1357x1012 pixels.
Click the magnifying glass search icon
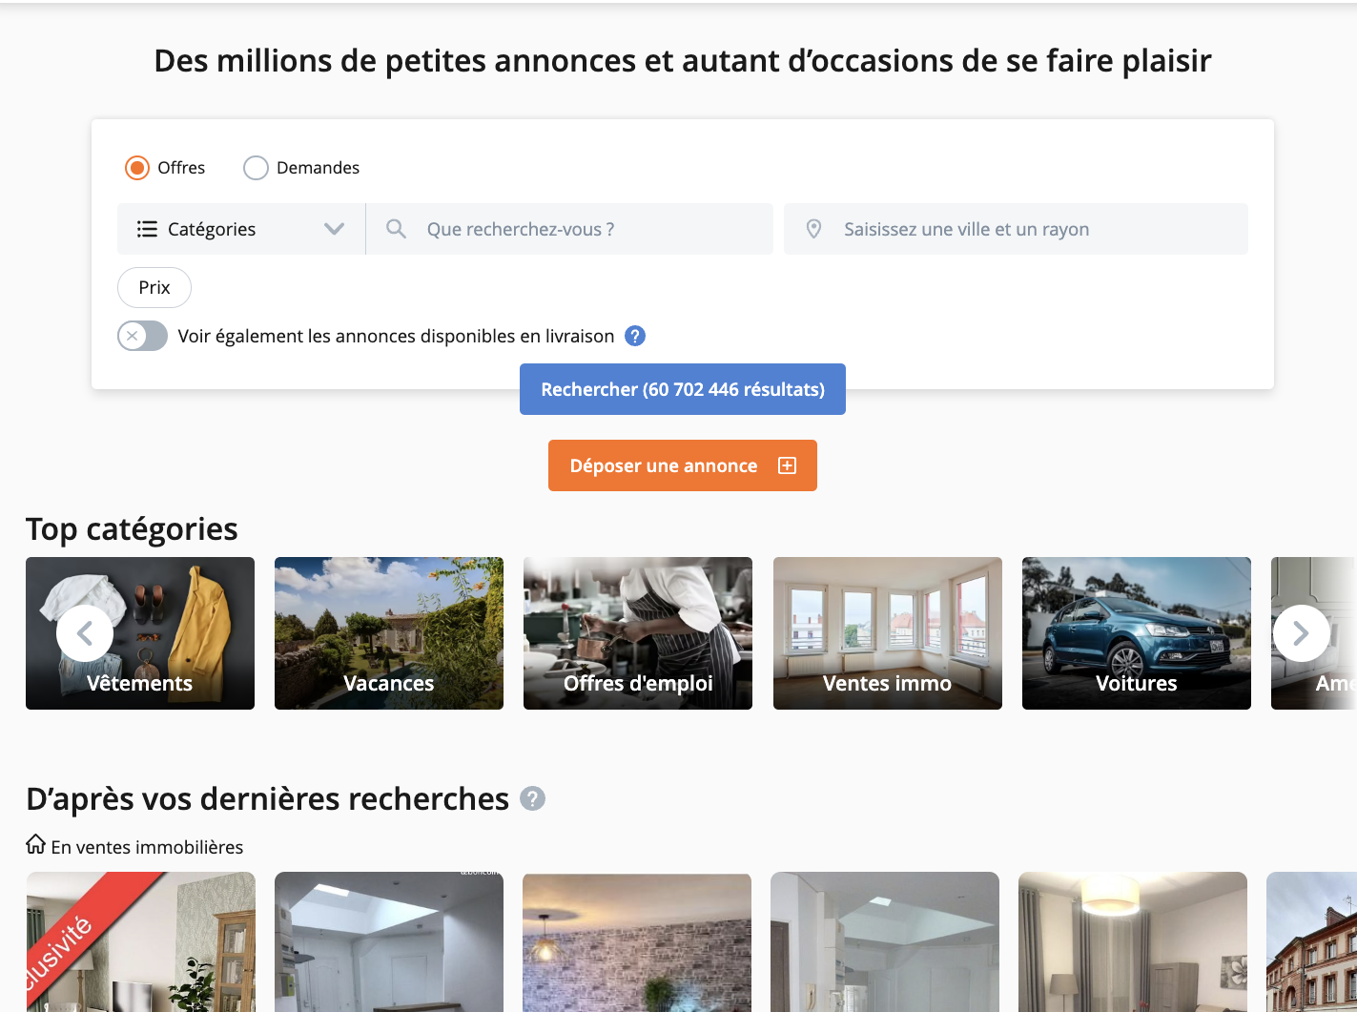click(396, 229)
